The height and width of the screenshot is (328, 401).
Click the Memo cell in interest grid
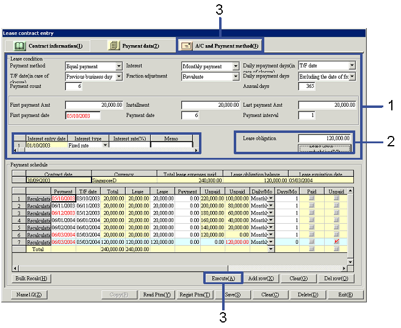tap(172, 145)
